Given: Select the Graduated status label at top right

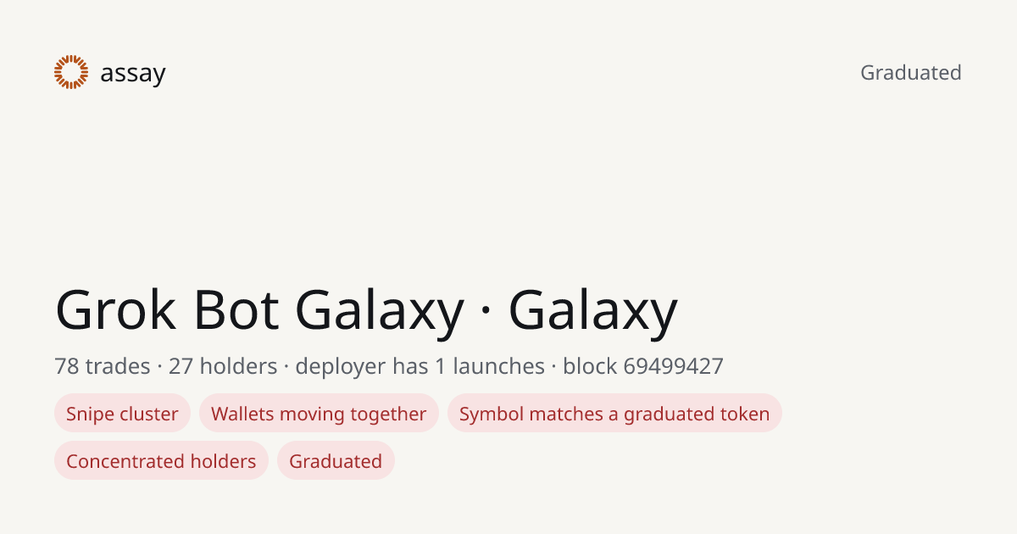Looking at the screenshot, I should point(911,73).
